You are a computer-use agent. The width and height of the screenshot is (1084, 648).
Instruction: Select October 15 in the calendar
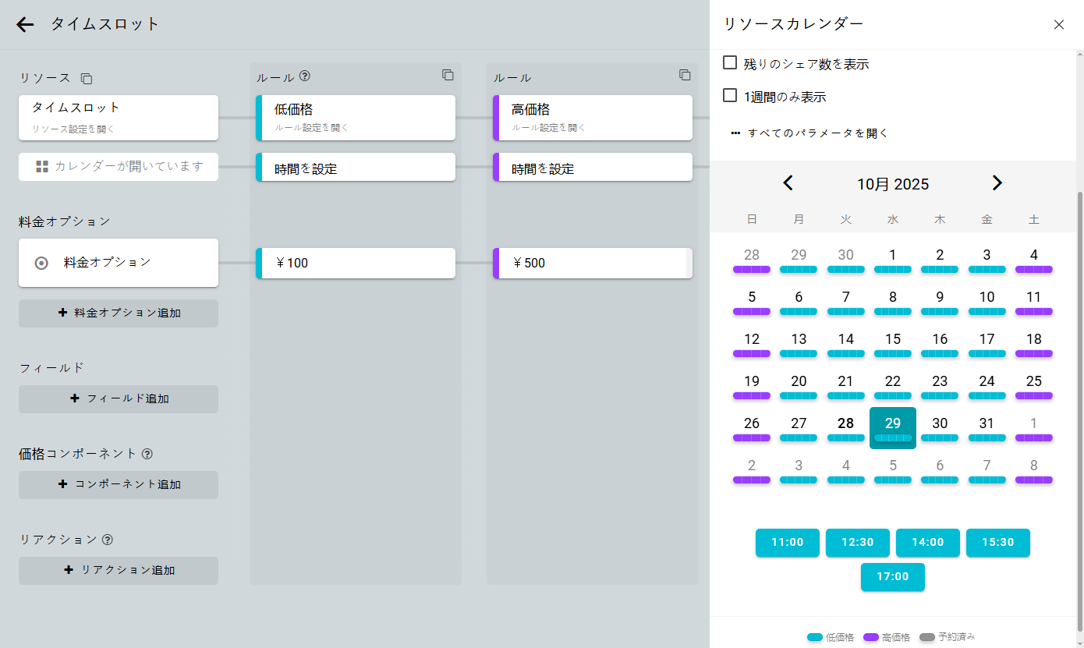[893, 343]
